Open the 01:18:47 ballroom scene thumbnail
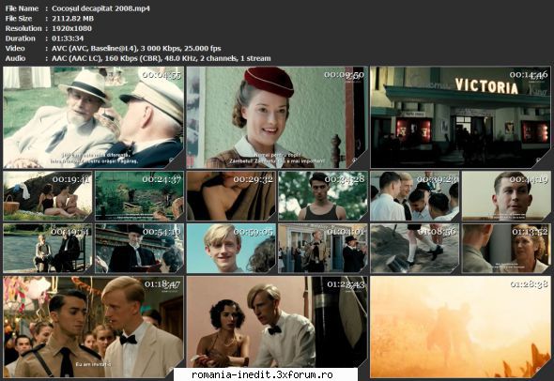The image size is (554, 381). (x=93, y=327)
